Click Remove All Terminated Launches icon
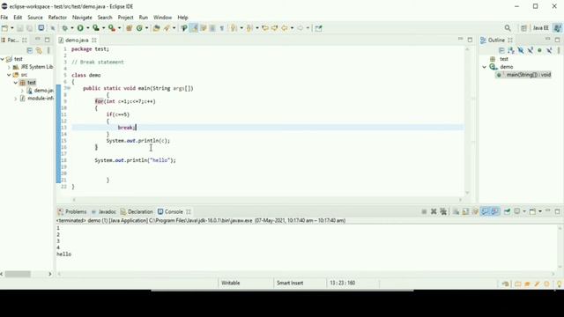Screen dimensions: 564x317 point(443,211)
